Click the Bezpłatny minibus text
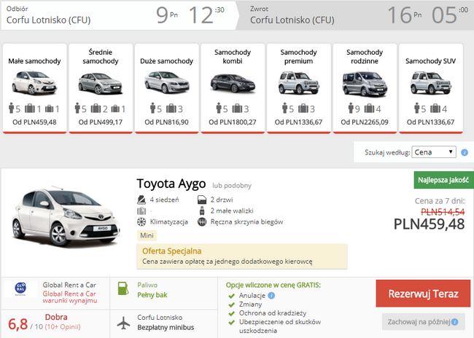 point(166,327)
